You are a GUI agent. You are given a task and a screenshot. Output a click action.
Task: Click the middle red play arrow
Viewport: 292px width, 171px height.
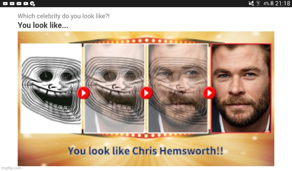(146, 93)
